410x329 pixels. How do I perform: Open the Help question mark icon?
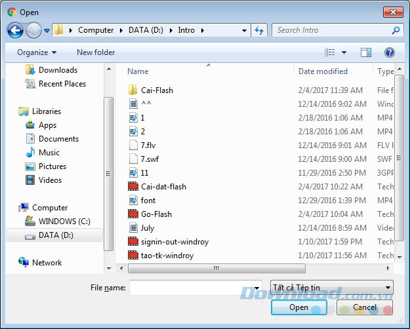coord(390,52)
